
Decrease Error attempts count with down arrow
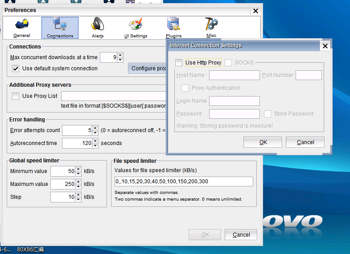[x=95, y=133]
